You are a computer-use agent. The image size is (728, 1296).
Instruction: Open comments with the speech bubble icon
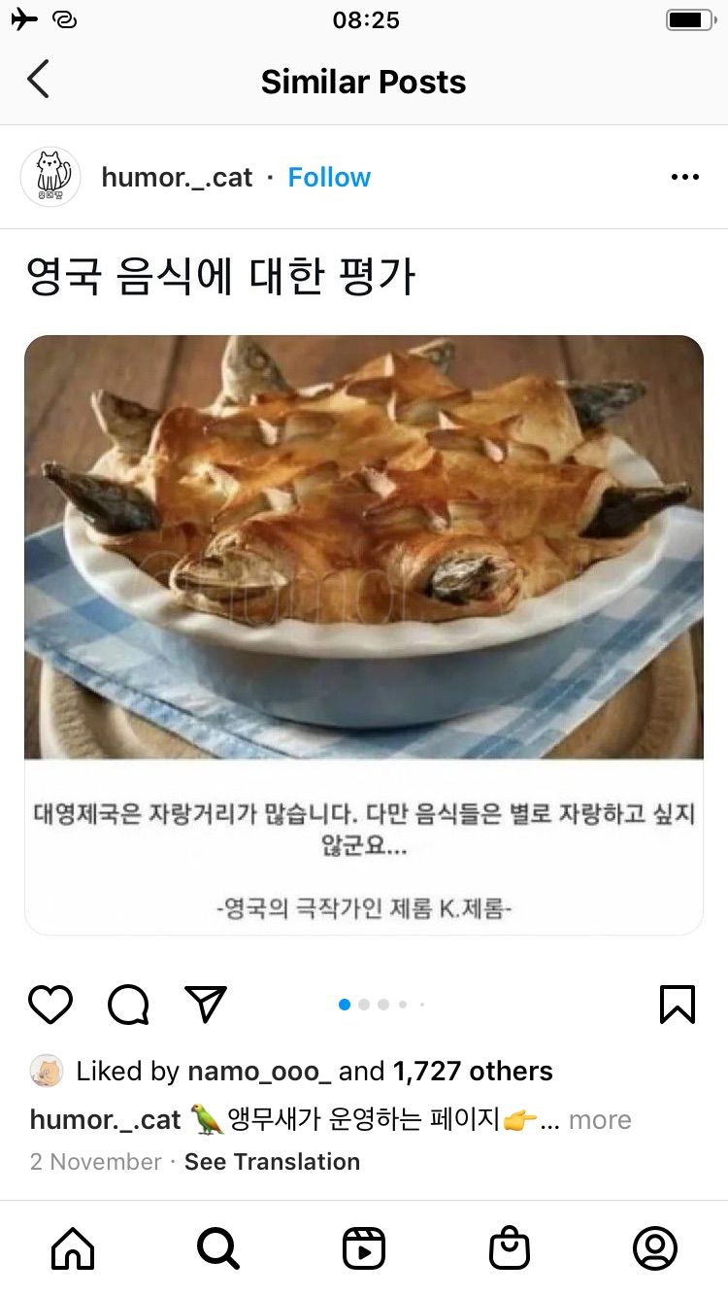coord(128,1005)
